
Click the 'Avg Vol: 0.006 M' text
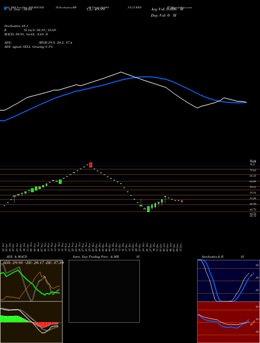click(x=167, y=9)
